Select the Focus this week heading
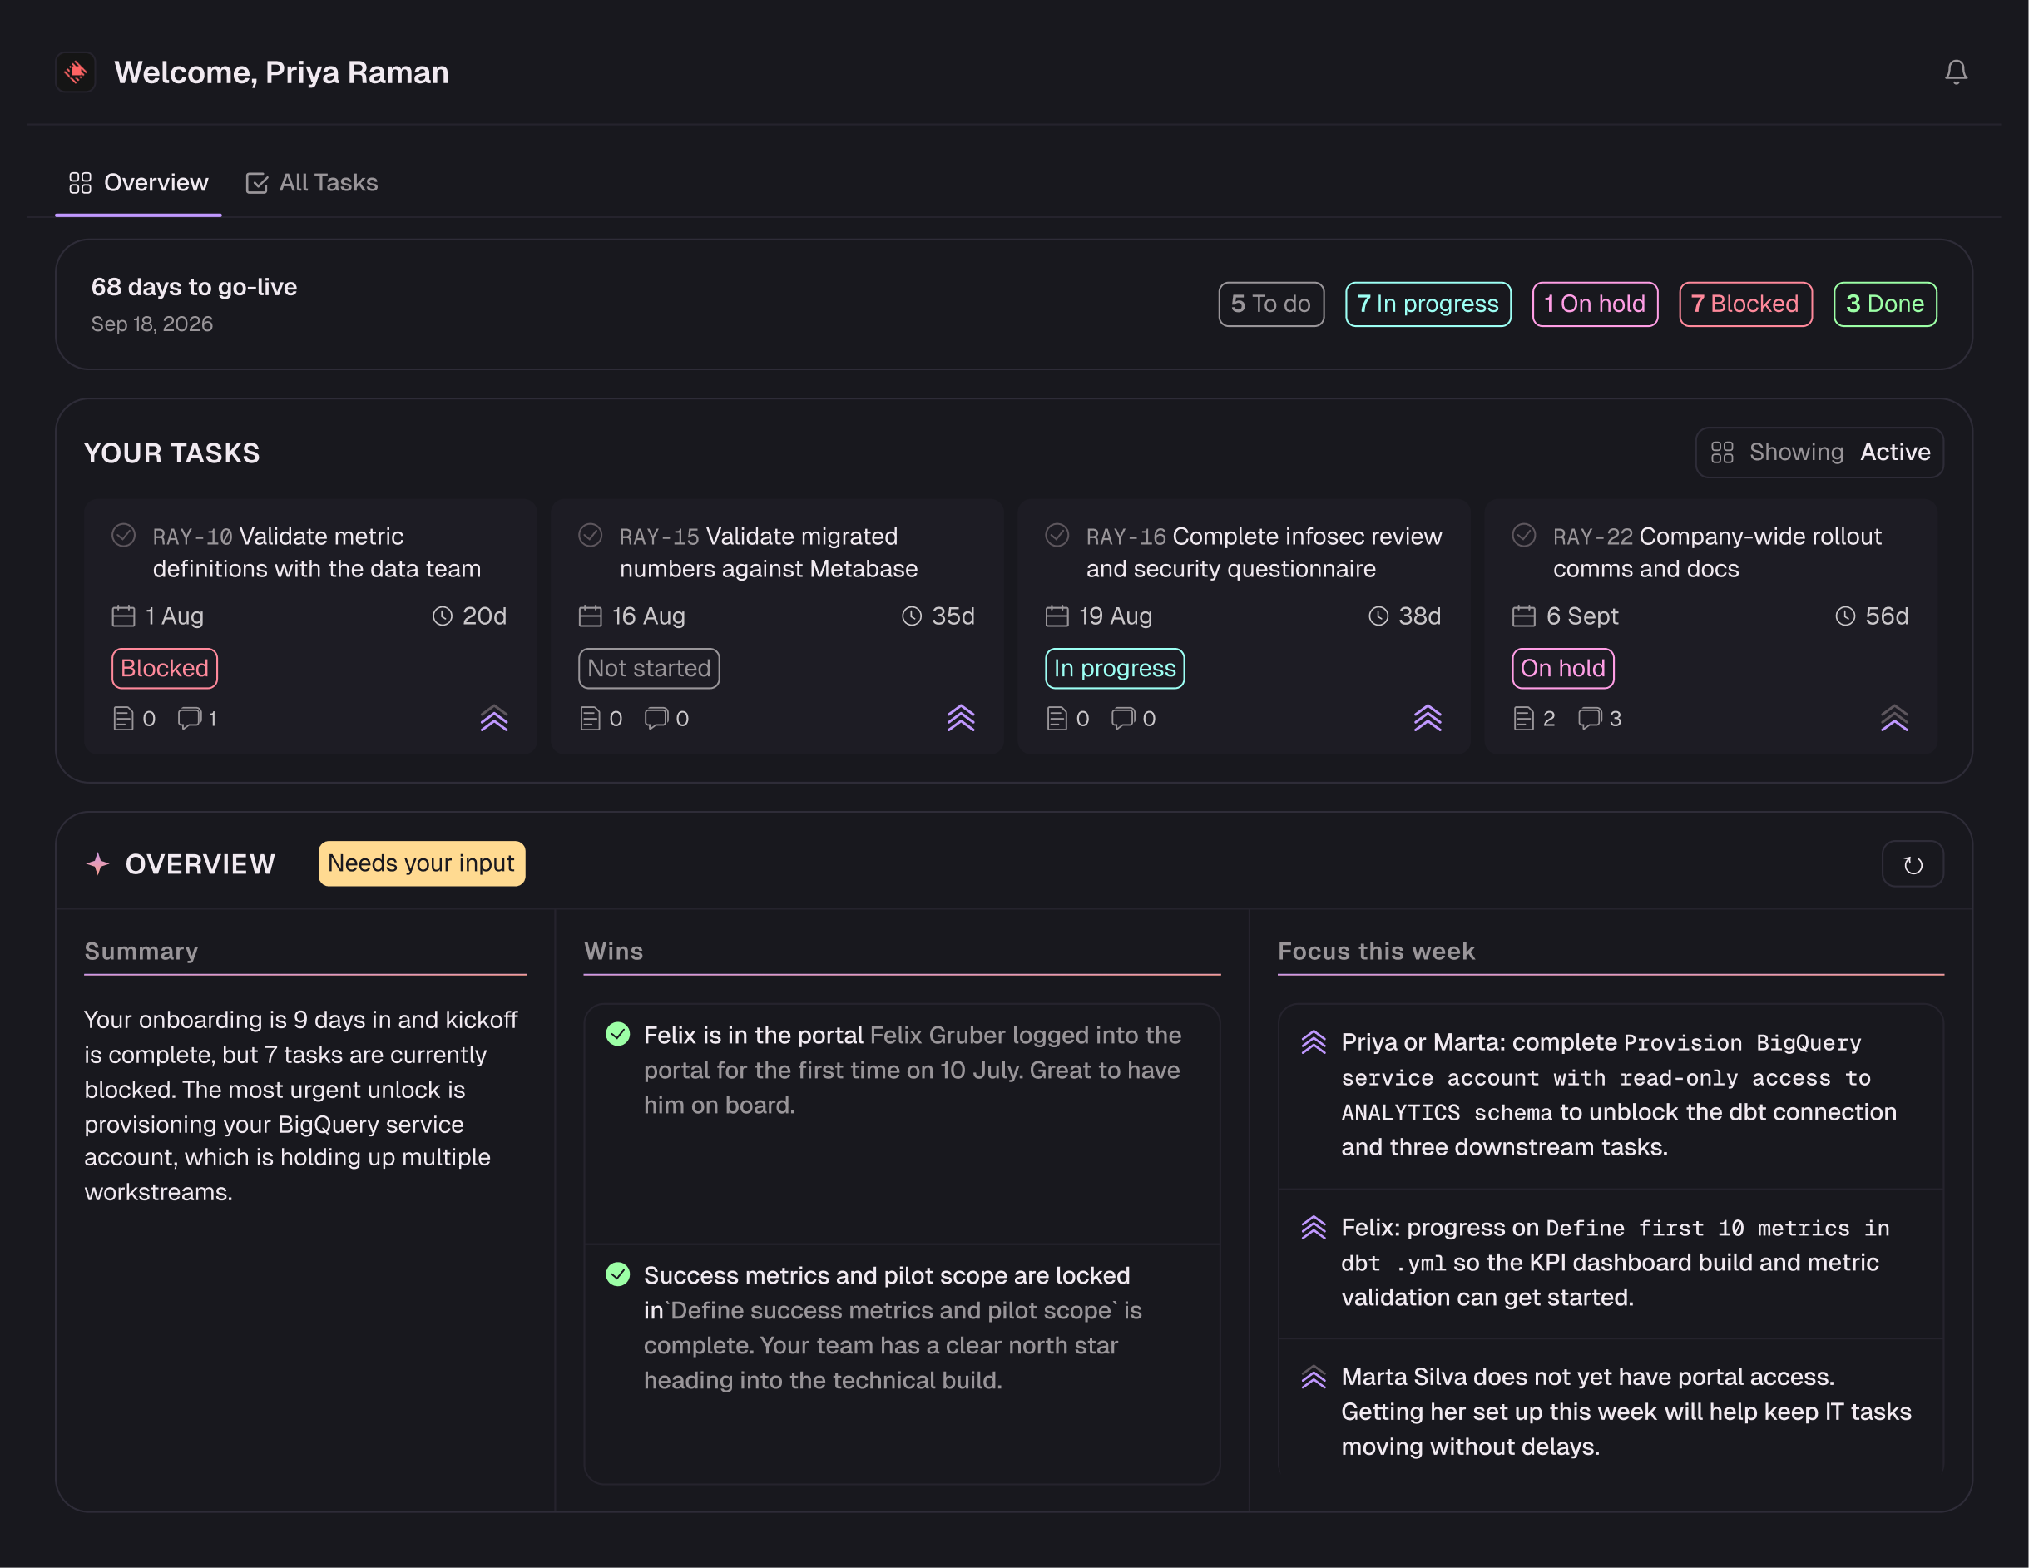The height and width of the screenshot is (1568, 2029). (x=1376, y=952)
